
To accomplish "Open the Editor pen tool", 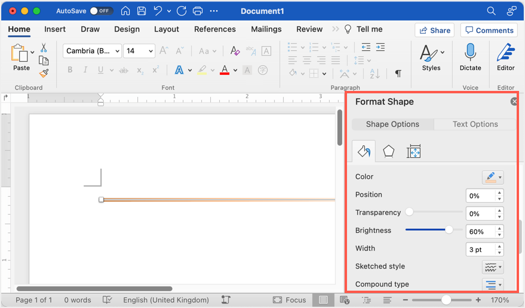I will point(505,57).
